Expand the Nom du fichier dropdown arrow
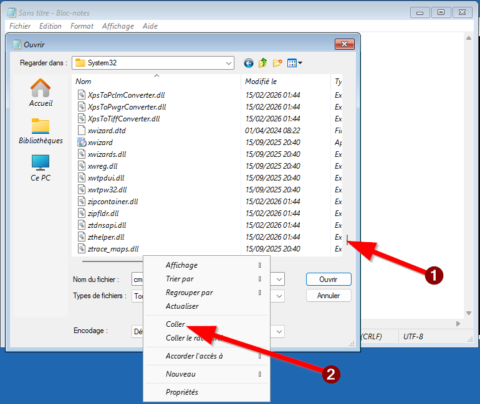This screenshot has width=480, height=404. [x=279, y=280]
